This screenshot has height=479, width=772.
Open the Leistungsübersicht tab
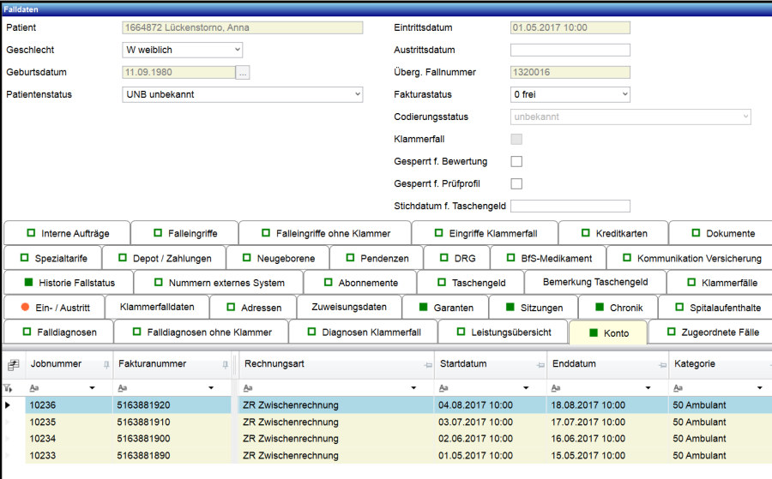click(x=502, y=332)
